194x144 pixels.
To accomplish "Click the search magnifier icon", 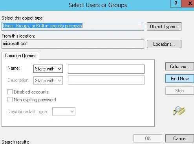I will click(179, 111).
